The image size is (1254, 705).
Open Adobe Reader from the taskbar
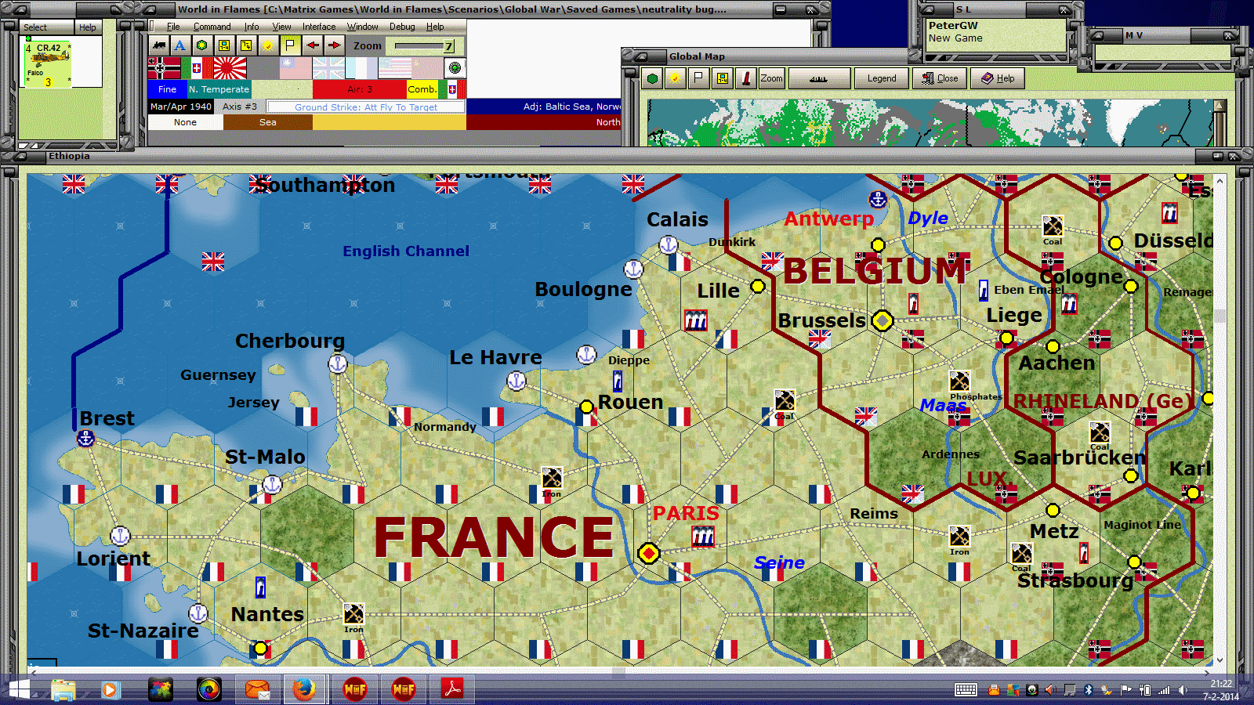(452, 689)
